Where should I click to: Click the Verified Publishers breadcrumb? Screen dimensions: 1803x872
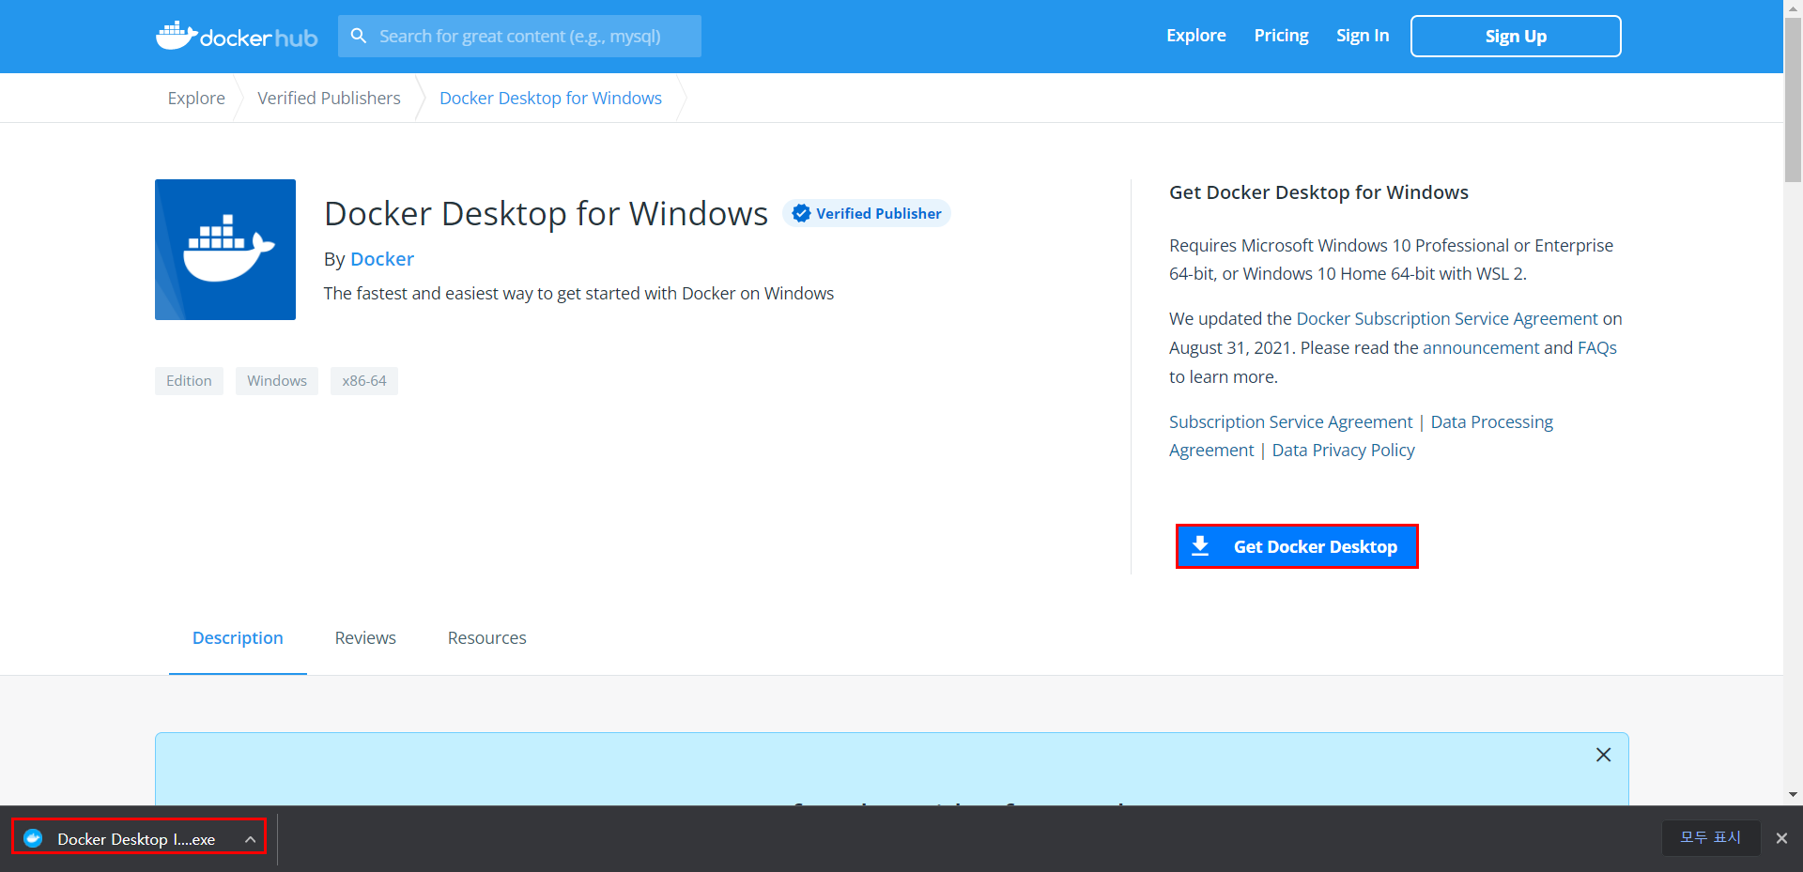329,98
